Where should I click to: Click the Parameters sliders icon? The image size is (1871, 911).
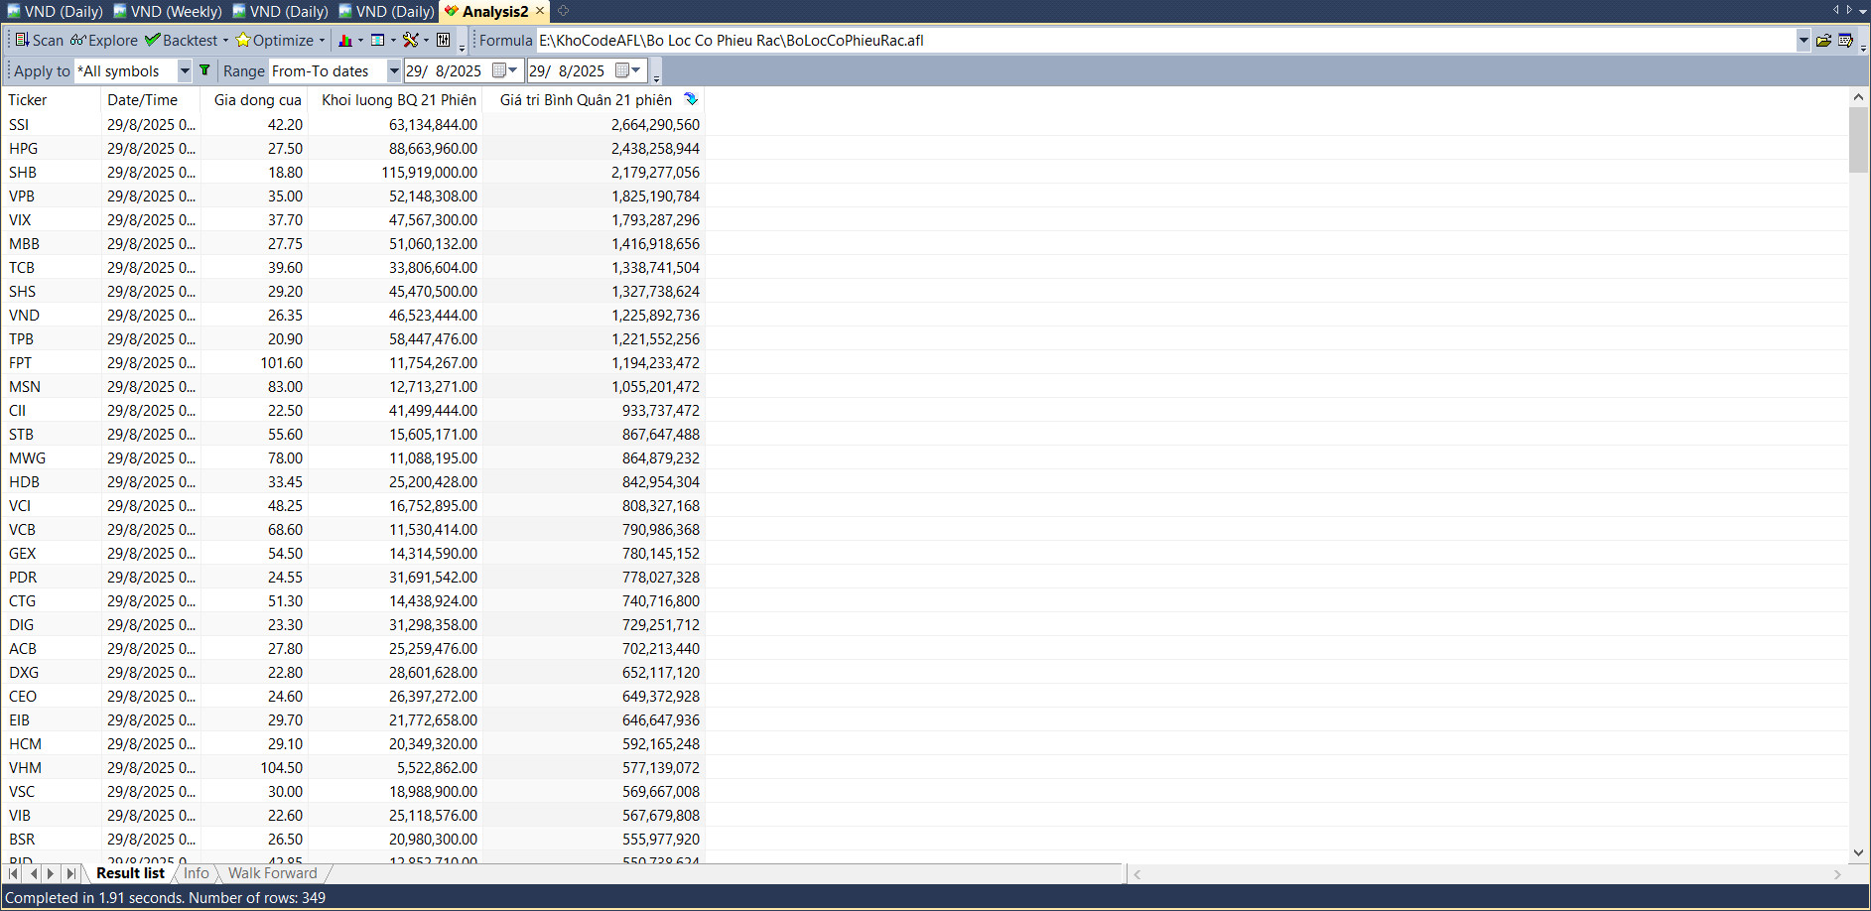[x=444, y=41]
